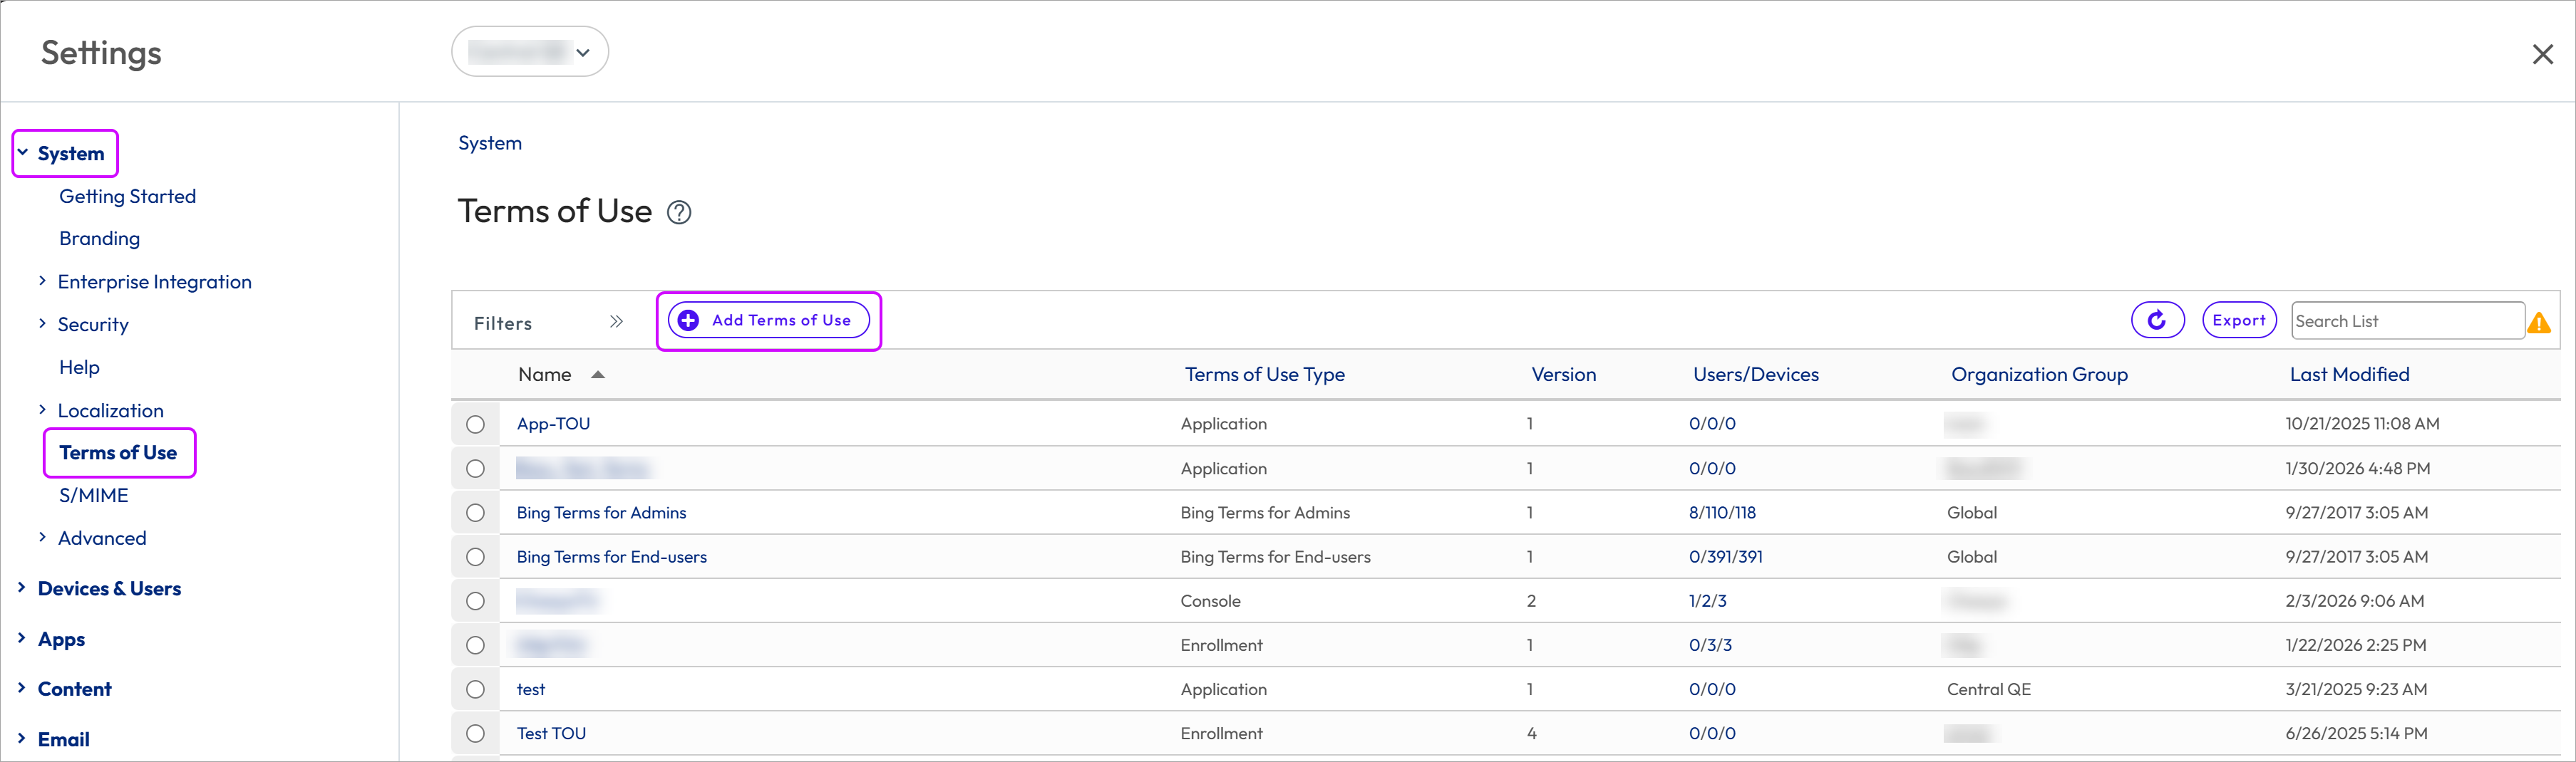This screenshot has height=762, width=2576.
Task: Open the 1/2/3 users/devices link
Action: pos(1707,601)
